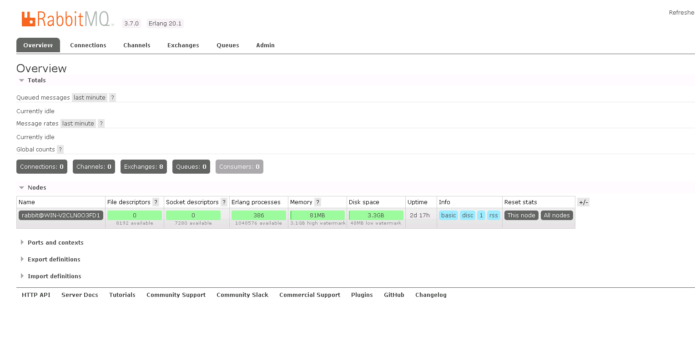This screenshot has width=695, height=351.
Task: Show Memory column help tooltip
Action: (x=317, y=202)
